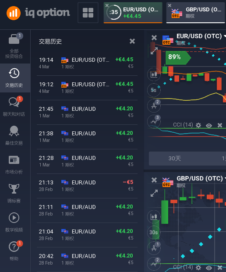Open the 19:14 EUR/USD trade history entry
Image resolution: width=226 pixels, height=272 pixels.
[x=87, y=63]
